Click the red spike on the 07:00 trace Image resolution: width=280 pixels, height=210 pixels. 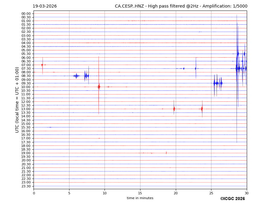coord(42,65)
